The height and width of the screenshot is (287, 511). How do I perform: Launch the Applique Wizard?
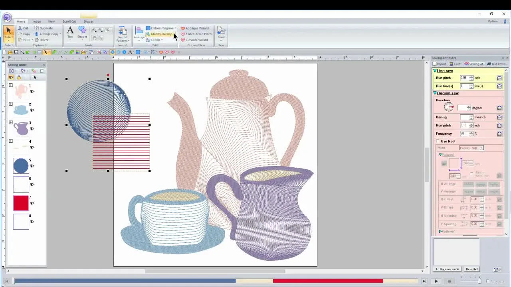(195, 28)
